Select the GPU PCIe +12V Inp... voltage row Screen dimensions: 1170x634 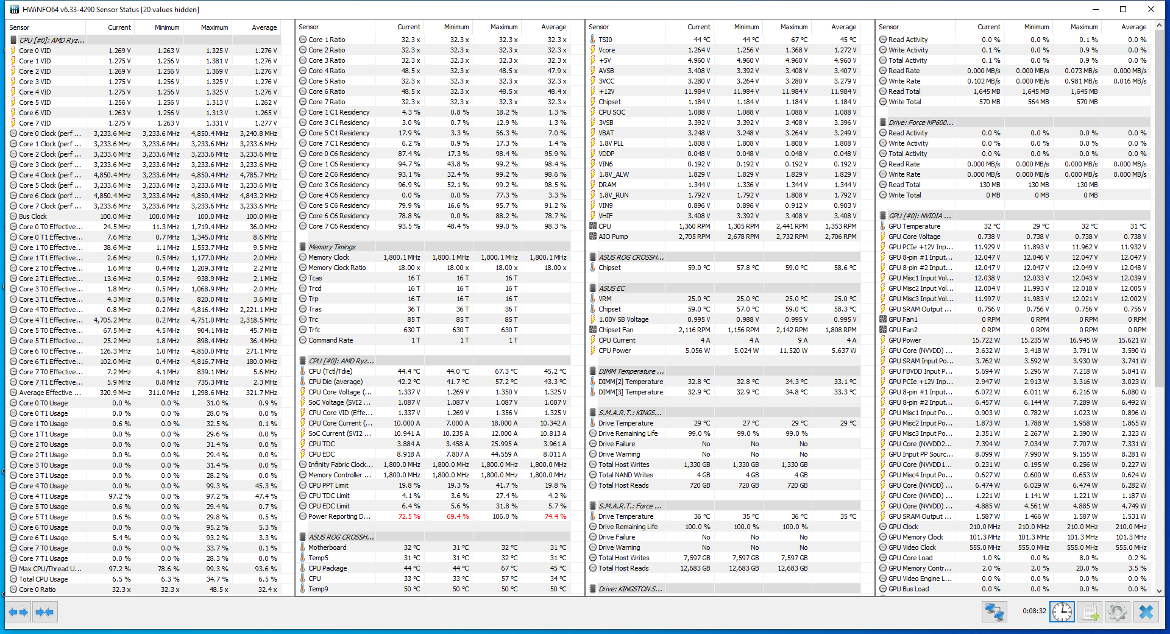1014,247
